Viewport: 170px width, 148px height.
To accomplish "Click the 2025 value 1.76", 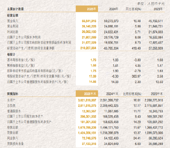I will [93, 60].
